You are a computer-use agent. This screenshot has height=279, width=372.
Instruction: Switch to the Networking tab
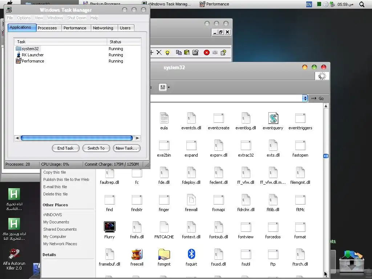click(103, 28)
